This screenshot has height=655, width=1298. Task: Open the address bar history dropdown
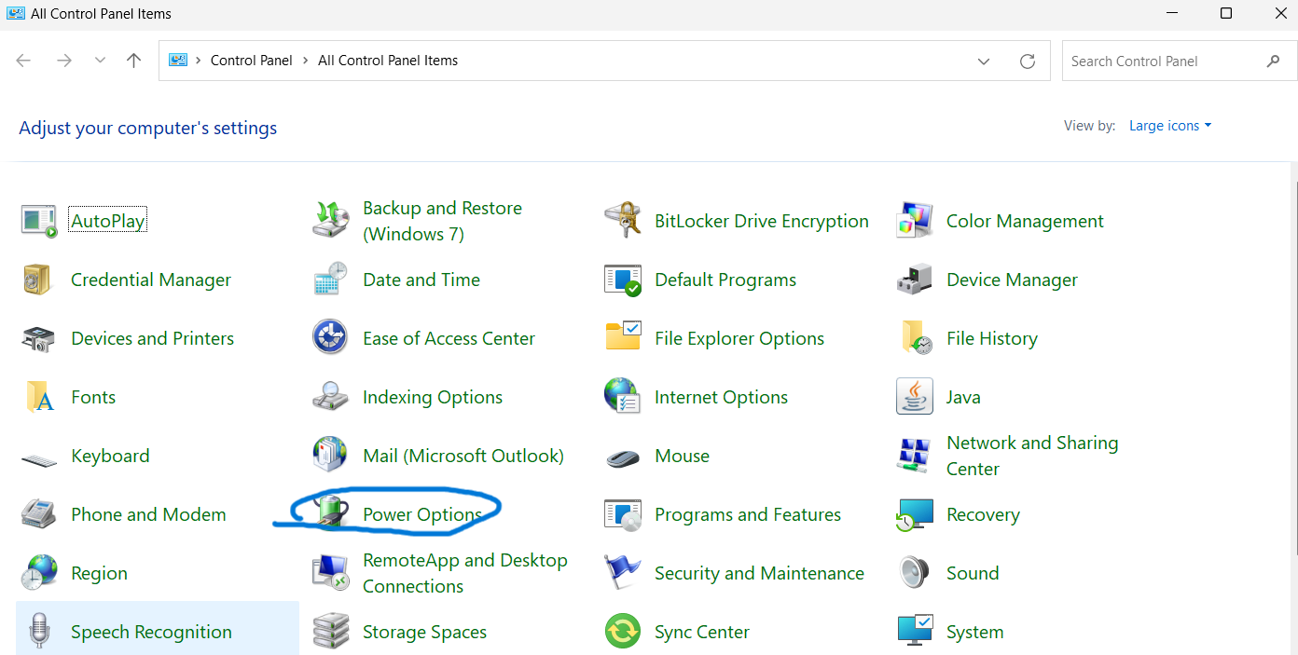tap(984, 61)
